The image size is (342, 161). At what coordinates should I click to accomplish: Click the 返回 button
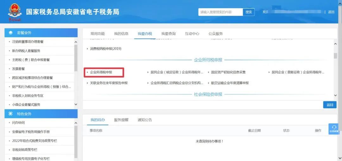pos(330,105)
